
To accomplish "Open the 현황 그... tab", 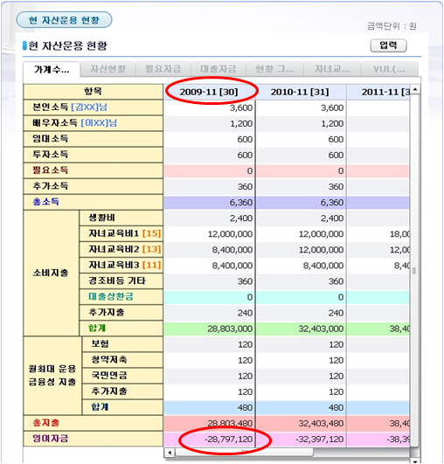I will click(x=274, y=69).
